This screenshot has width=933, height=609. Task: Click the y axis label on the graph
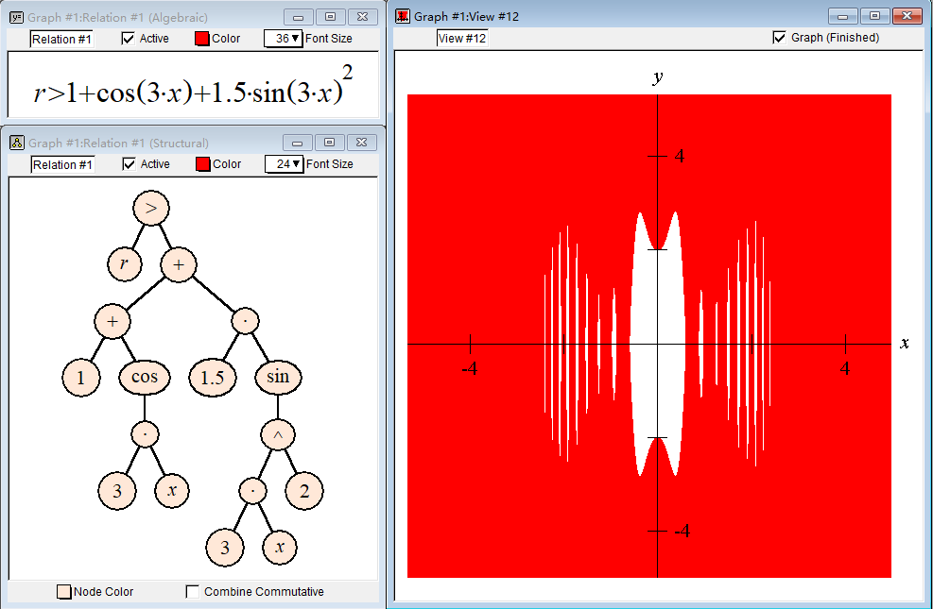tap(658, 76)
